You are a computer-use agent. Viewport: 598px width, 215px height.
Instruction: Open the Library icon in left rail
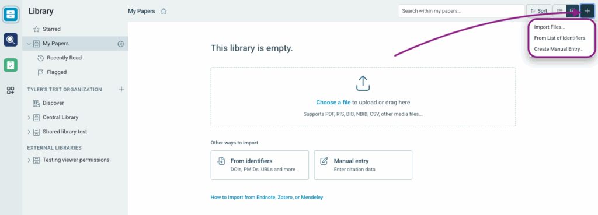point(11,15)
